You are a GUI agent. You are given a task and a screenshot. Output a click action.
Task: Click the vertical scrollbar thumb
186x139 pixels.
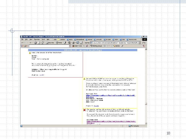pos(146,103)
